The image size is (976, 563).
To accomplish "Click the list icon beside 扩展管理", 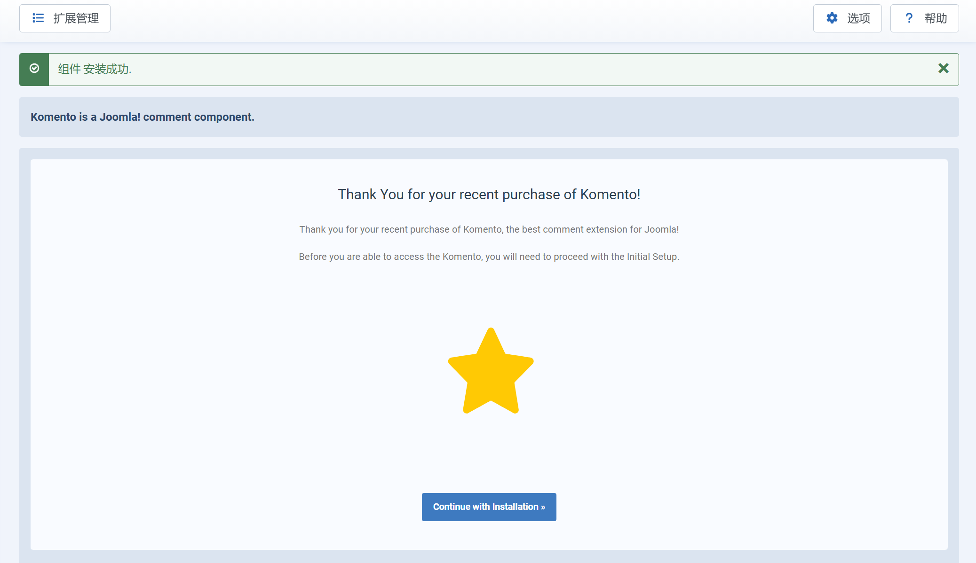I will tap(38, 18).
